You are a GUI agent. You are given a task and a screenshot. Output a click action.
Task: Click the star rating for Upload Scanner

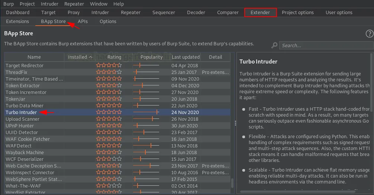(109, 119)
